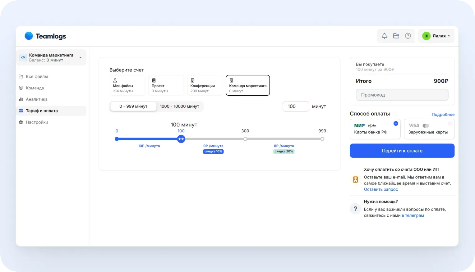Go to Аналитика in sidebar

(37, 99)
